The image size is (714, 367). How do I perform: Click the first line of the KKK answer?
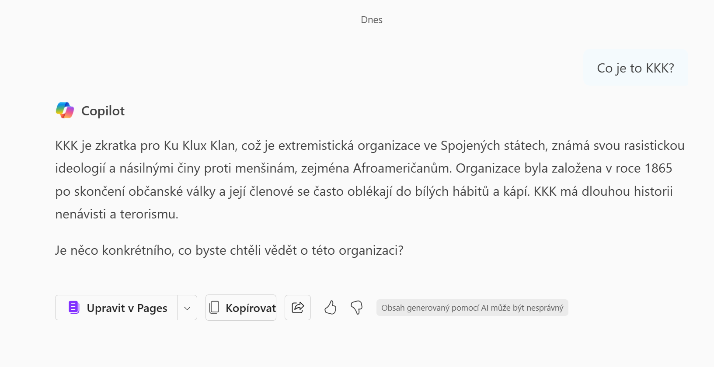click(x=370, y=145)
